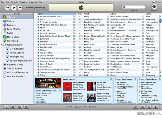Open iTunes Essentials store link

43,93
